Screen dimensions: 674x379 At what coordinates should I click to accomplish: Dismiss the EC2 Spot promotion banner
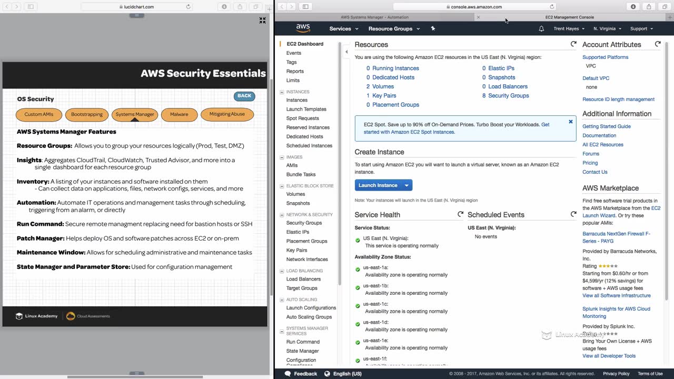[x=570, y=122]
